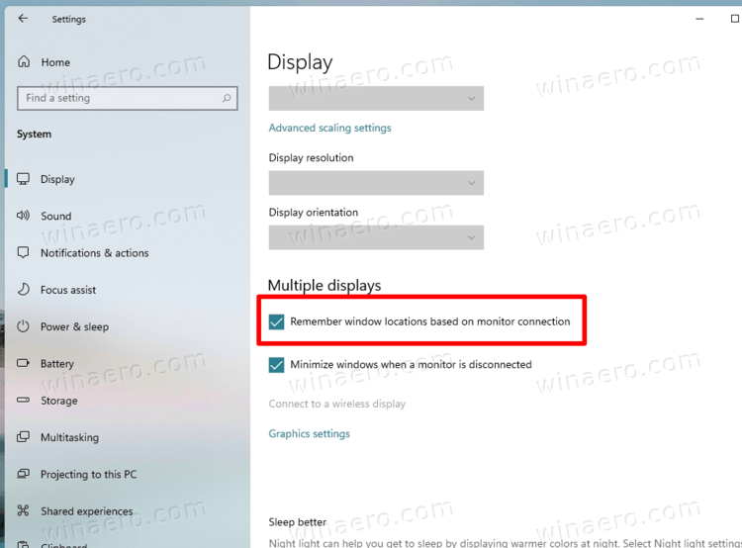
Task: Open Advanced scaling settings link
Action: [329, 128]
